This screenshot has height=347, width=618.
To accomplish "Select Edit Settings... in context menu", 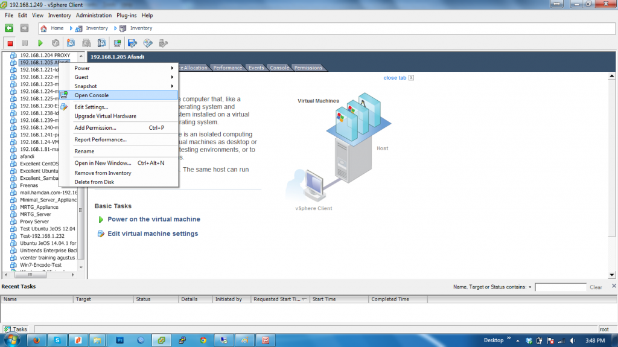I will pos(91,107).
